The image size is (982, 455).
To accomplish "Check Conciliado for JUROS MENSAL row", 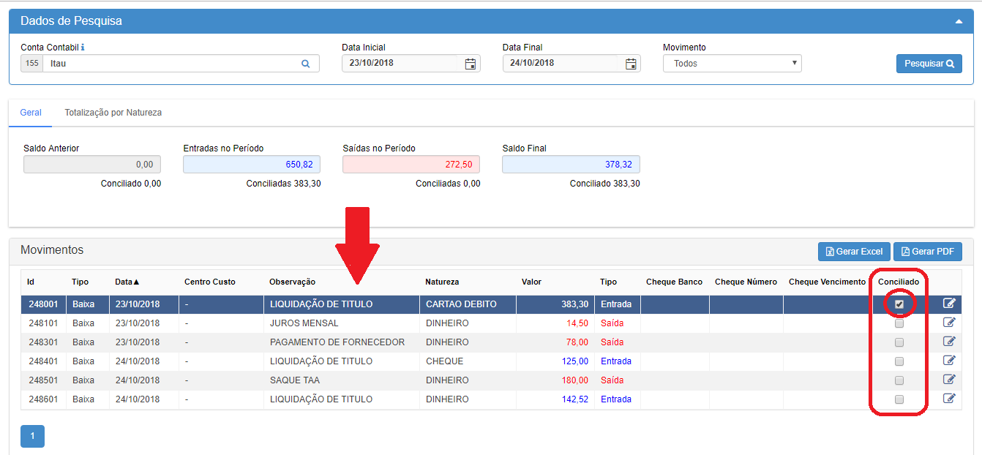I will click(899, 323).
